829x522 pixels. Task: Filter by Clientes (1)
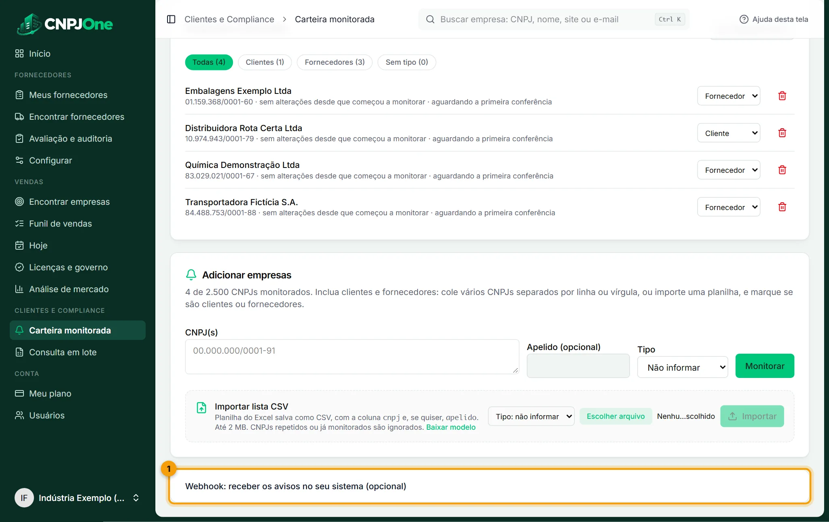pyautogui.click(x=265, y=62)
